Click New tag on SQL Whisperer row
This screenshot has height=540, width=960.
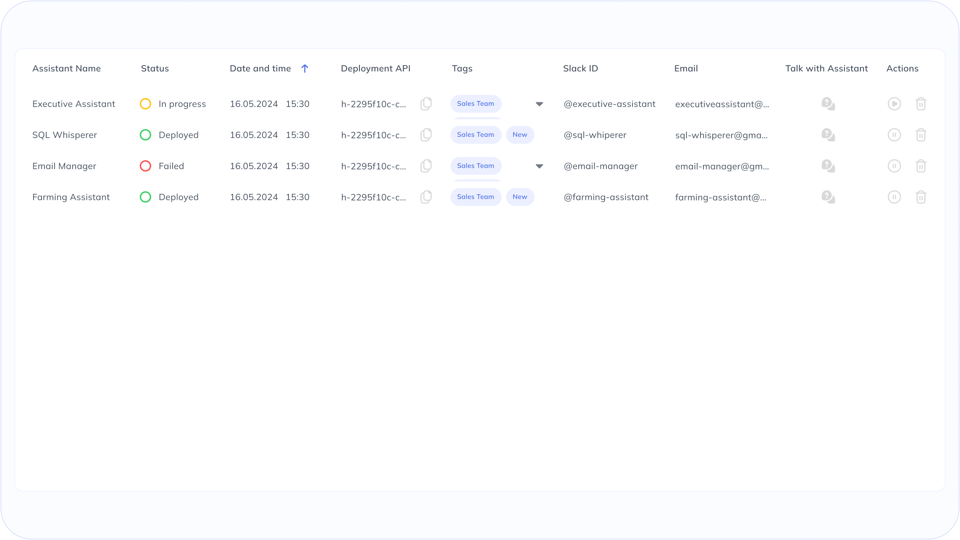pyautogui.click(x=520, y=135)
